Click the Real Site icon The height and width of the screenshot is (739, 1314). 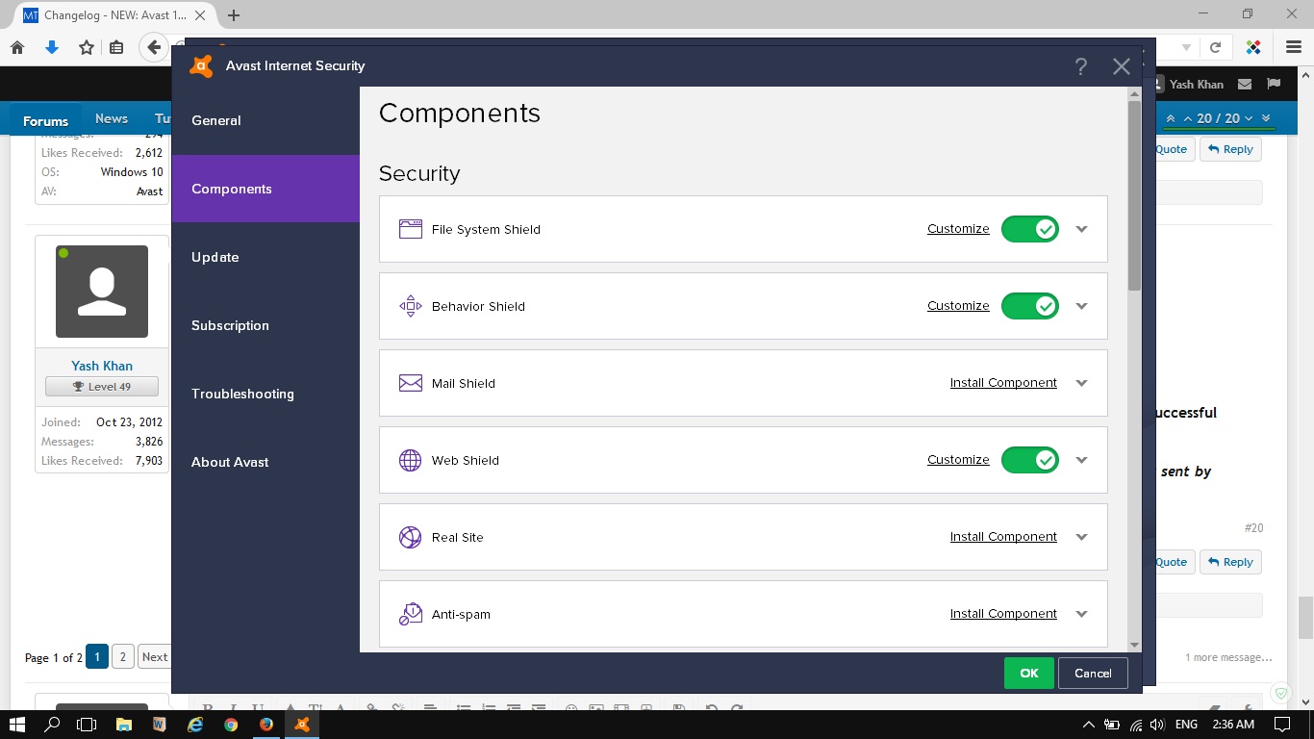point(411,537)
